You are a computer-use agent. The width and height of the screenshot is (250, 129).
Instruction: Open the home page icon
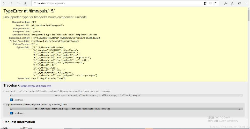point(25,3)
